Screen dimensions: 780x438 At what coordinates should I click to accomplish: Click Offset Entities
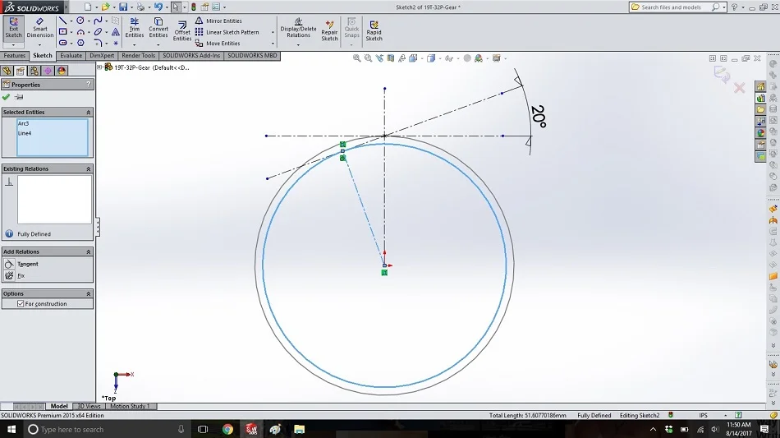coord(182,31)
